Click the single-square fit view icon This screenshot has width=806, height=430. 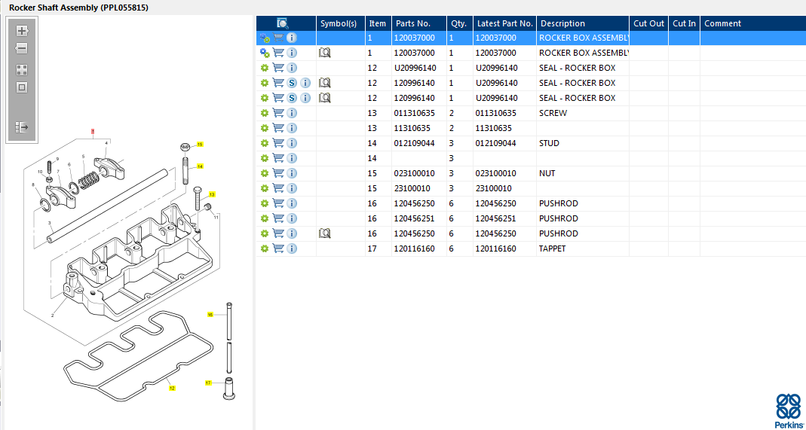coord(22,87)
